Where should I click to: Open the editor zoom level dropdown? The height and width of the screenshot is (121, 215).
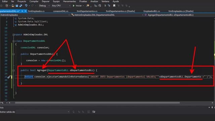pyautogui.click(x=7, y=103)
